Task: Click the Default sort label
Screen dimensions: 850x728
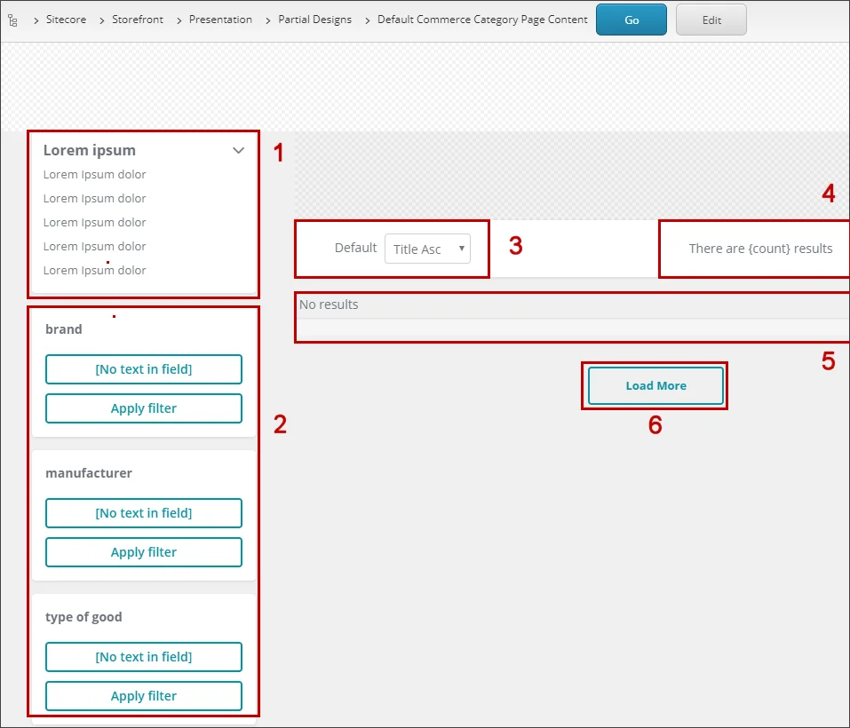Action: tap(355, 248)
